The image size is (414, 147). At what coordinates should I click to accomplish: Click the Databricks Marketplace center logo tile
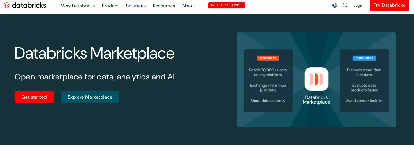pos(316,79)
